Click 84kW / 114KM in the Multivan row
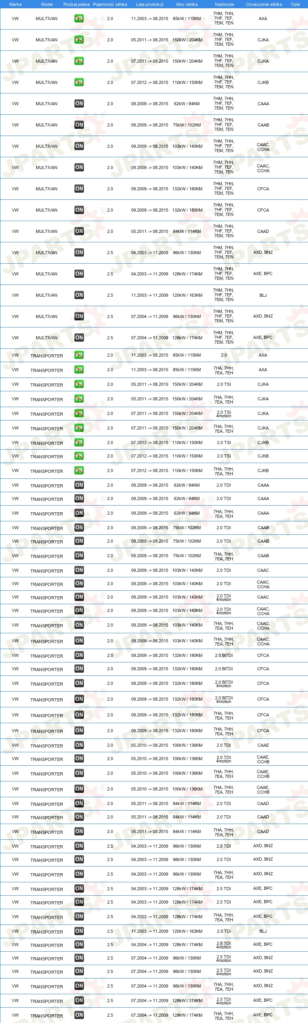 187,232
